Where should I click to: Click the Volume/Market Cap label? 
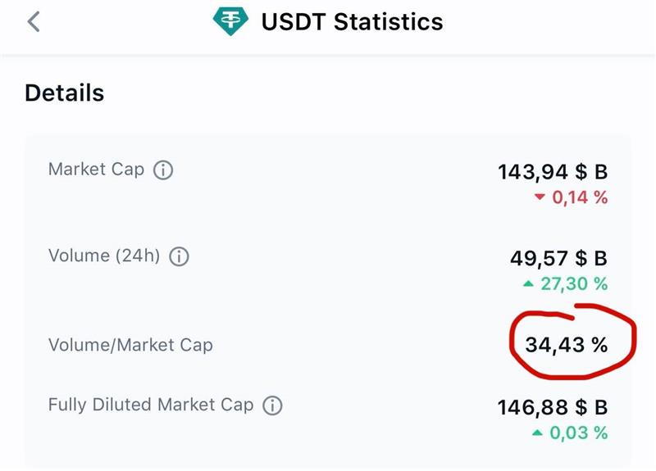[130, 345]
